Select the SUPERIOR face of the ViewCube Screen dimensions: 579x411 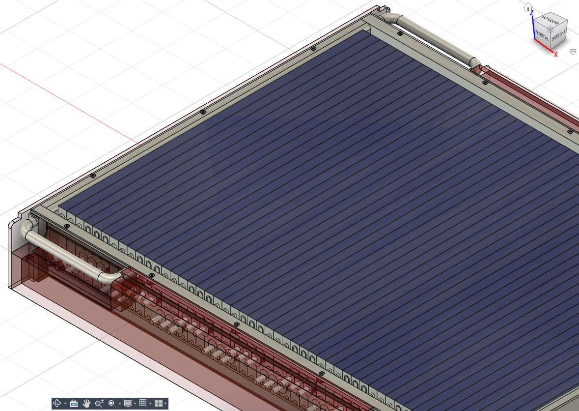coord(550,20)
